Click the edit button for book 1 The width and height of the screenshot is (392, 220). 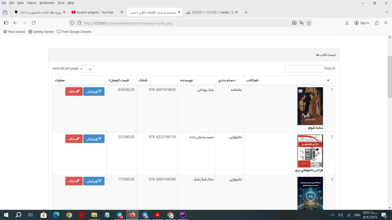[x=94, y=91]
